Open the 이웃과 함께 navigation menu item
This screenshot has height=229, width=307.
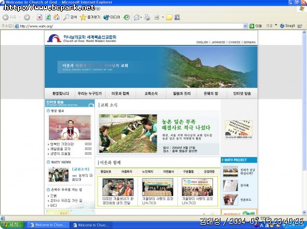[120, 93]
